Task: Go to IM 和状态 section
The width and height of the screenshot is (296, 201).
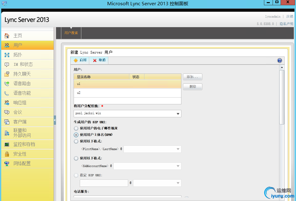Action: 27,65
